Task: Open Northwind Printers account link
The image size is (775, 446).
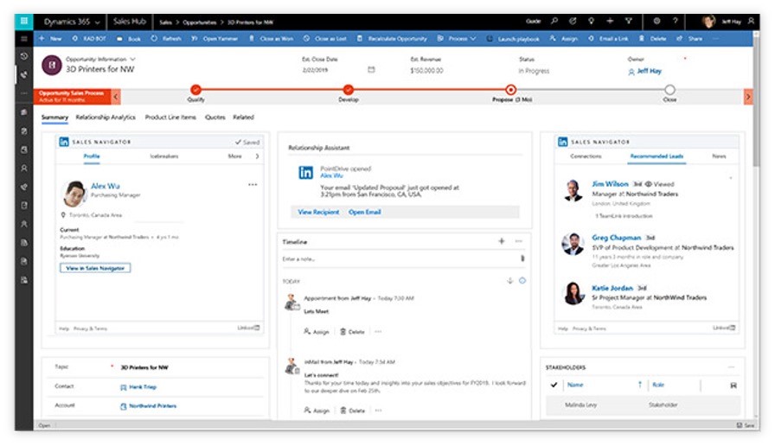Action: coord(153,406)
